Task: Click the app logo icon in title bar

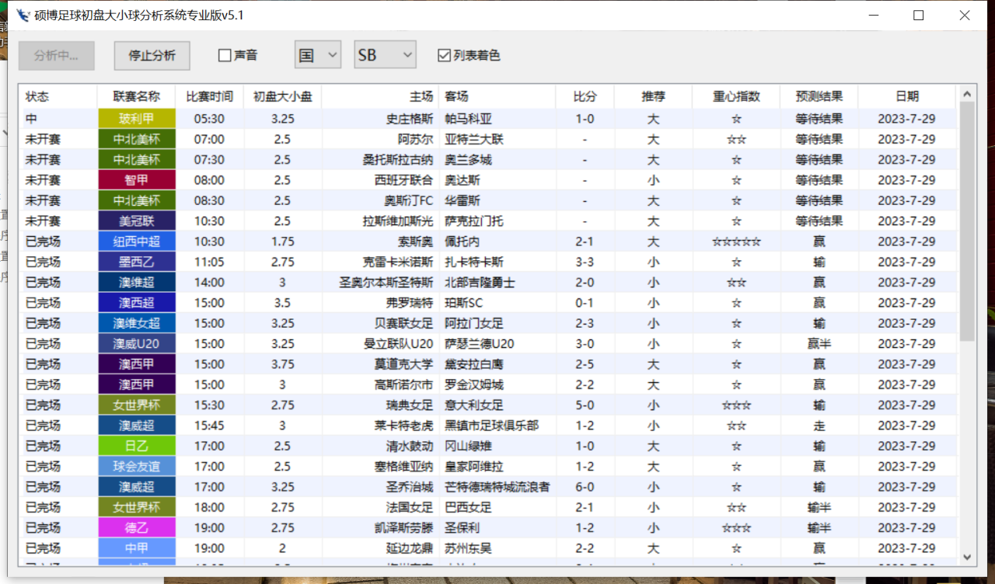Action: pyautogui.click(x=23, y=15)
